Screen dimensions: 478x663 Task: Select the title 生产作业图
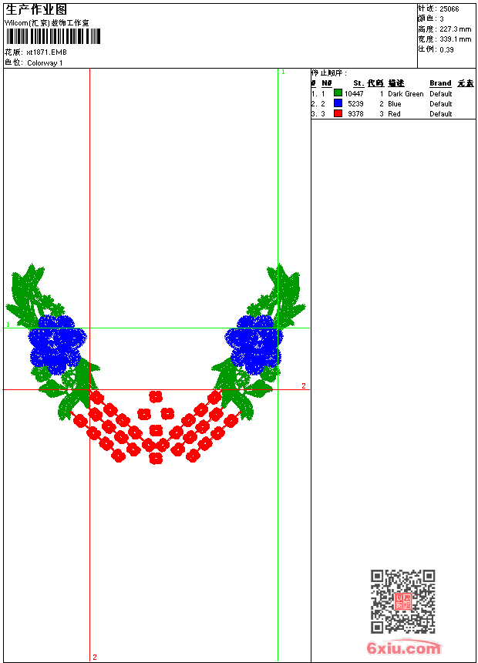pyautogui.click(x=36, y=10)
